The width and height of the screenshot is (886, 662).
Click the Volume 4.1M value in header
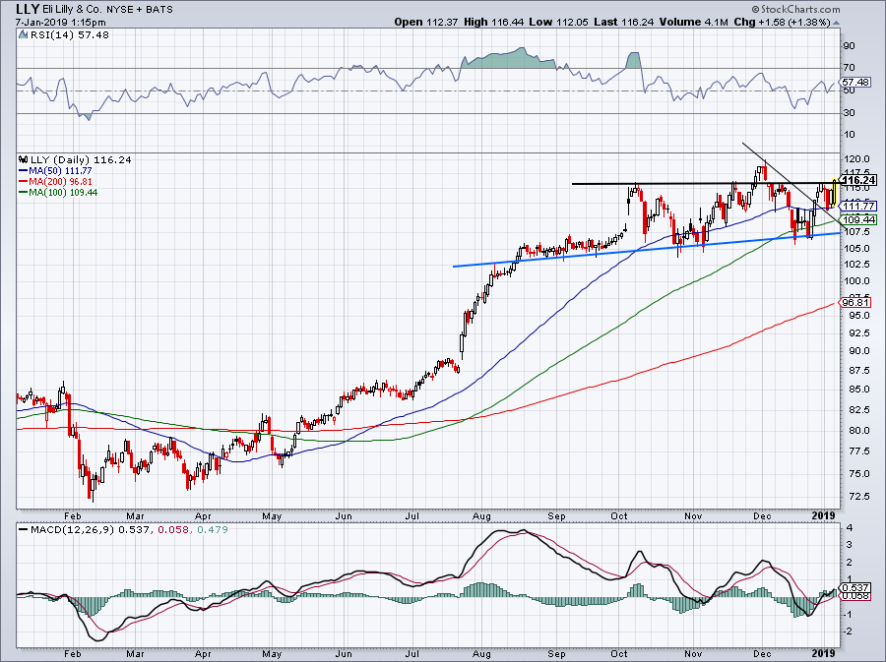(x=693, y=22)
